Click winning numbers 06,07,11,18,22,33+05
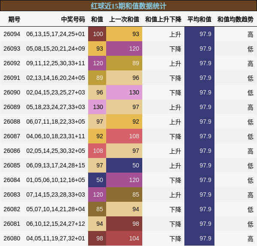 (55, 121)
